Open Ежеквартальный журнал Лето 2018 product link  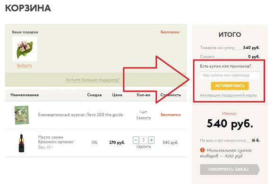tap(80, 115)
